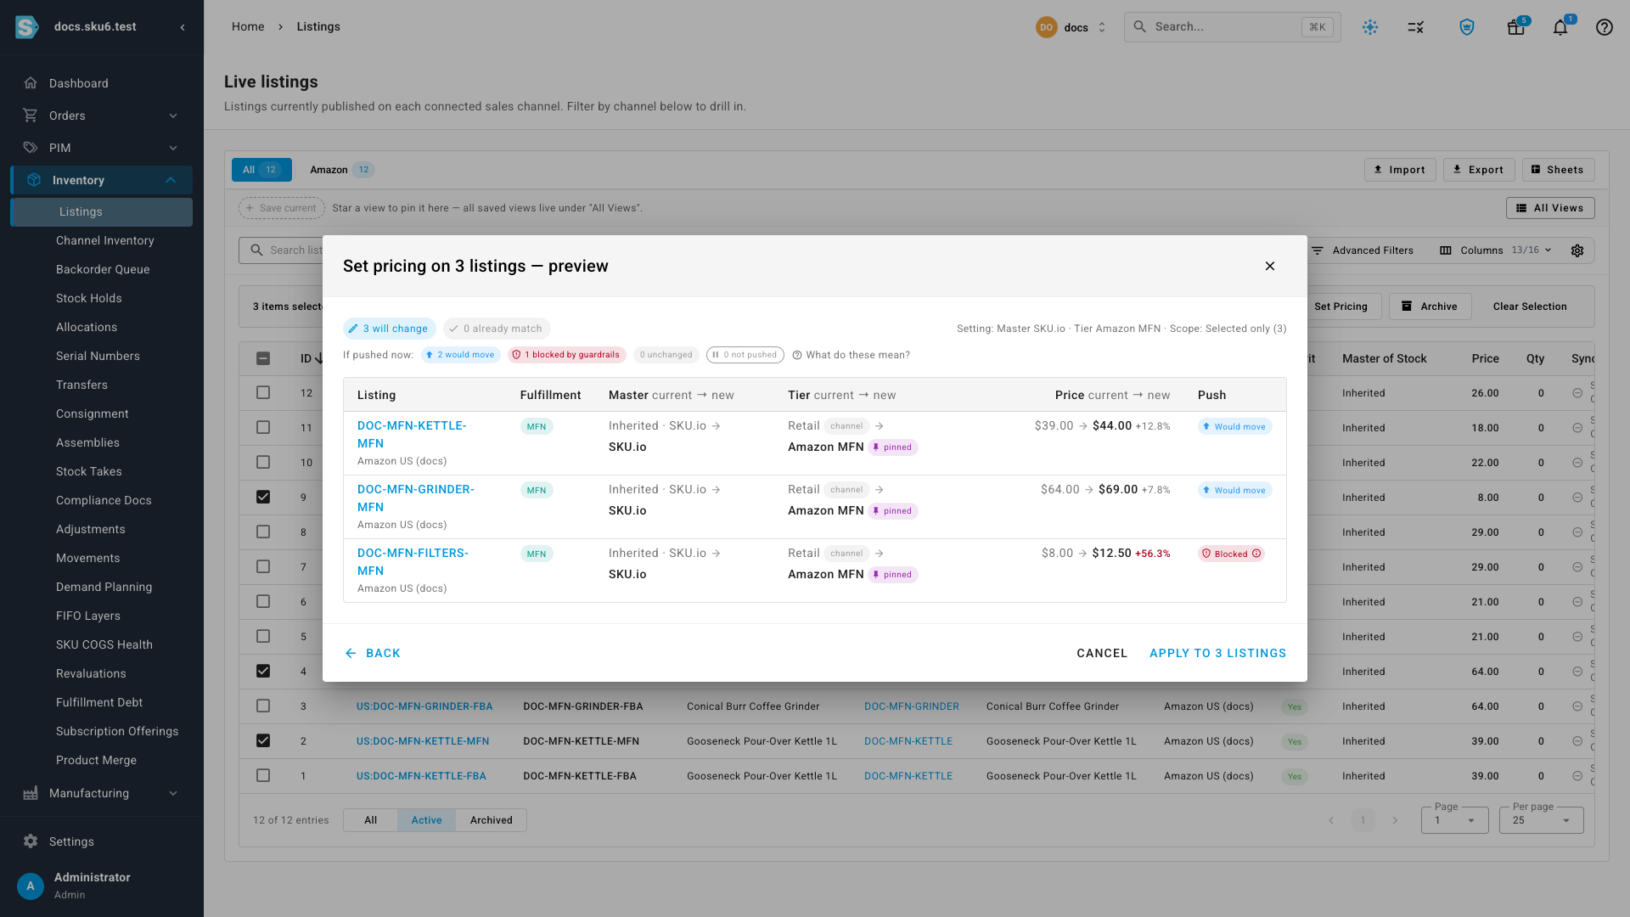Click the PIM tag icon

click(31, 148)
